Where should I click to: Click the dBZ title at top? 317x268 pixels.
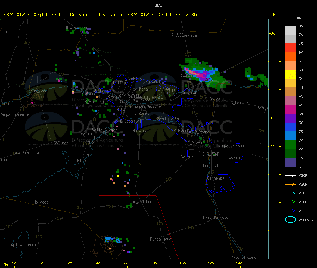tap(158, 5)
